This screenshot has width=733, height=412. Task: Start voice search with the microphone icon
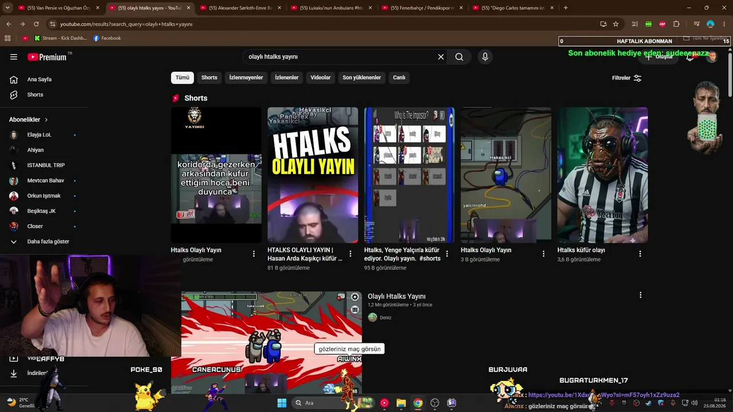click(x=485, y=57)
